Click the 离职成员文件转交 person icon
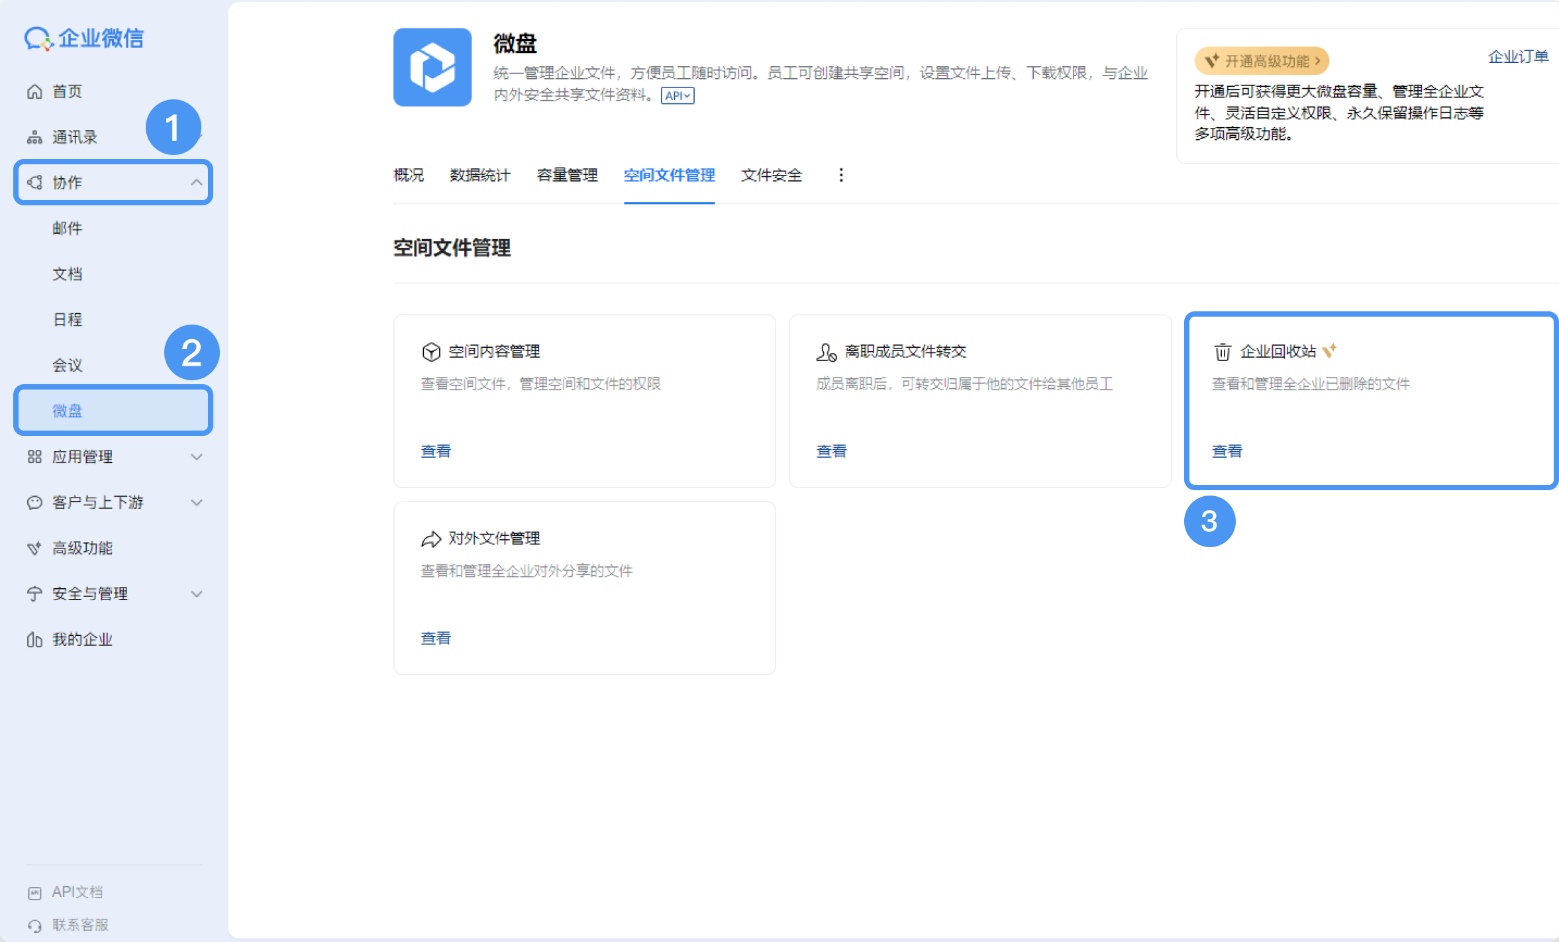 coord(827,352)
